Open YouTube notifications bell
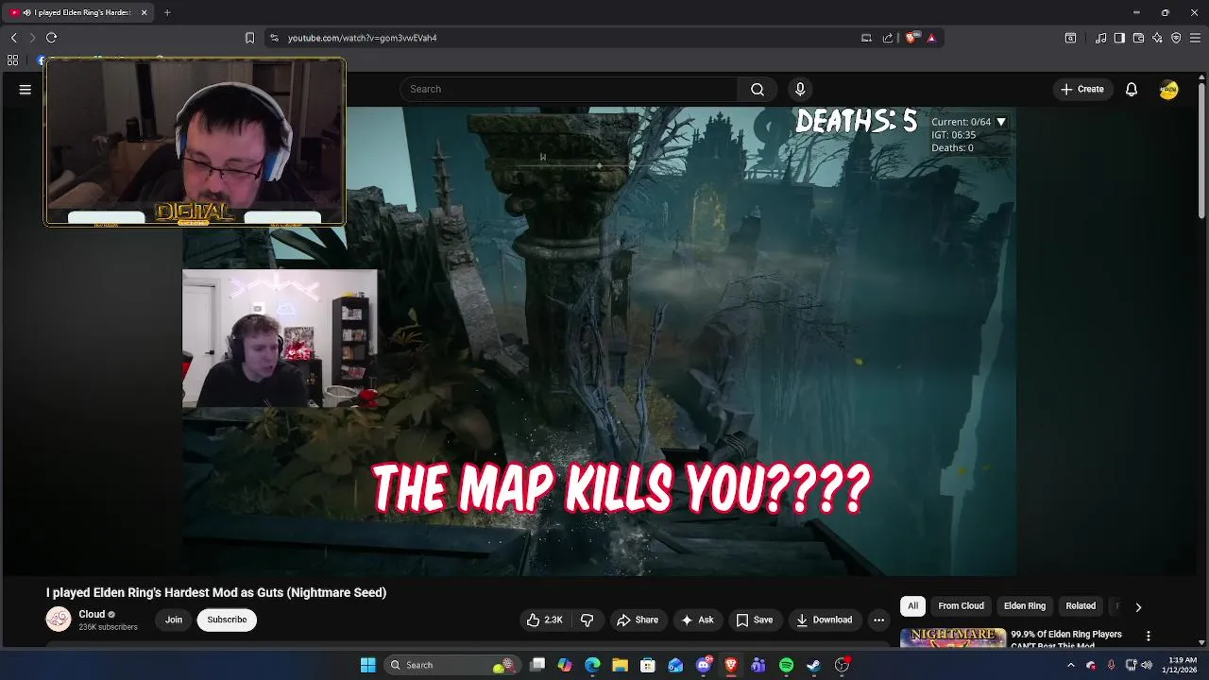Screen dimensions: 1209x680 1132,89
